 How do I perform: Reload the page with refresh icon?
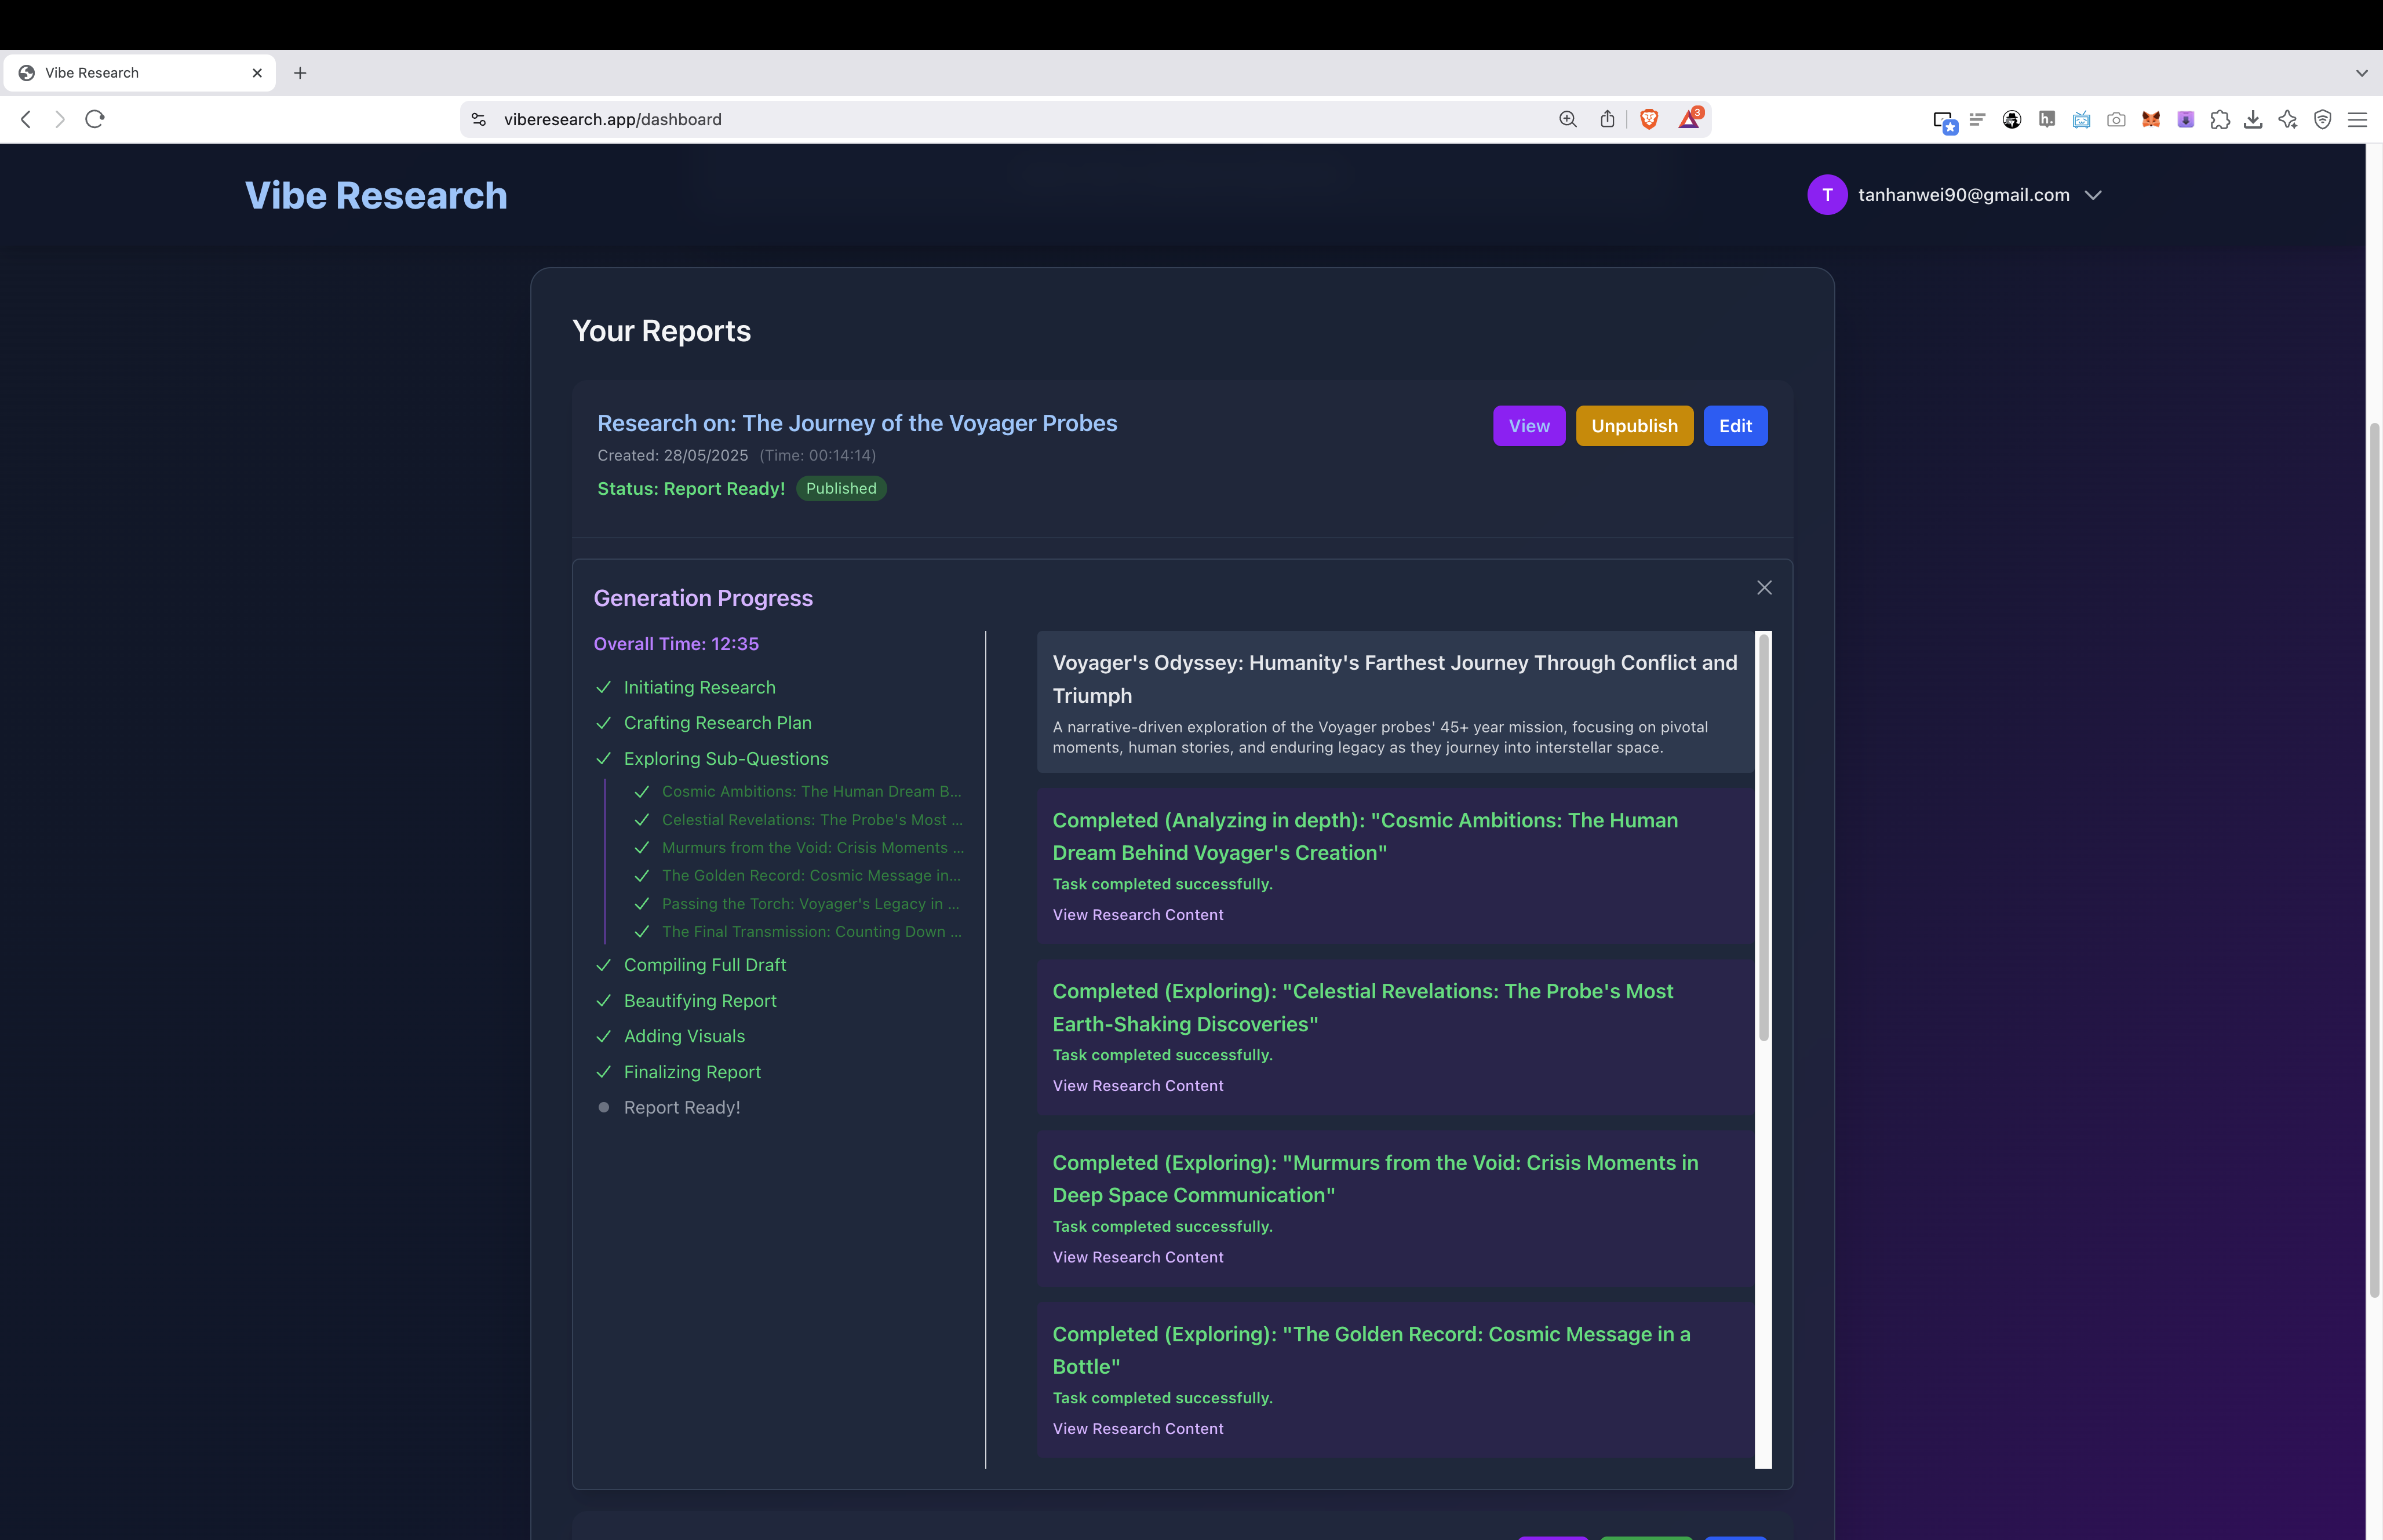[95, 119]
